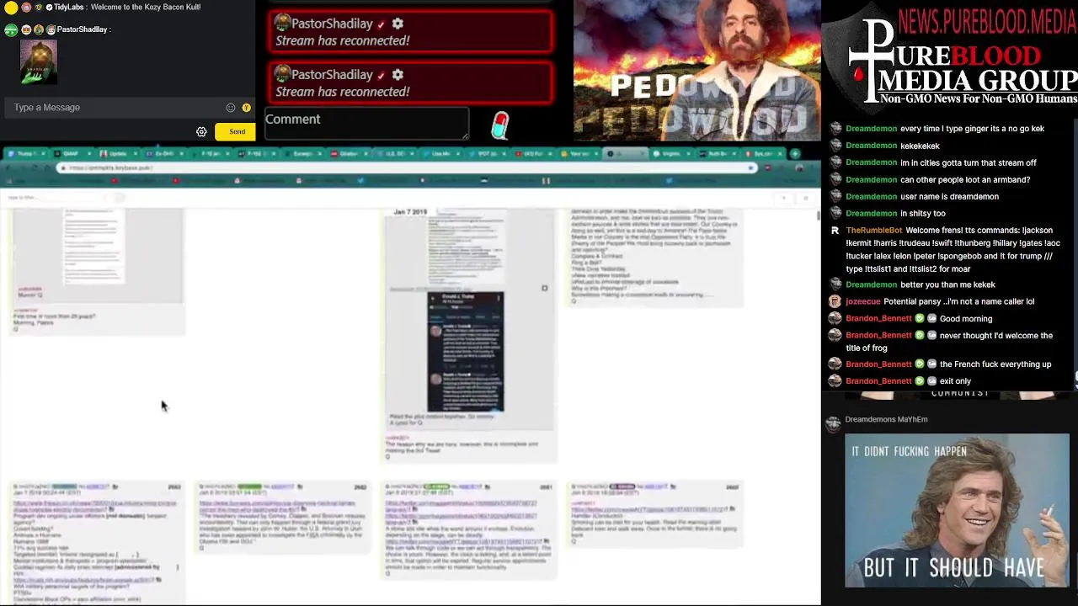This screenshot has height=606, width=1078.
Task: Open gear on first PastorShadilay reconnected message
Action: point(398,24)
